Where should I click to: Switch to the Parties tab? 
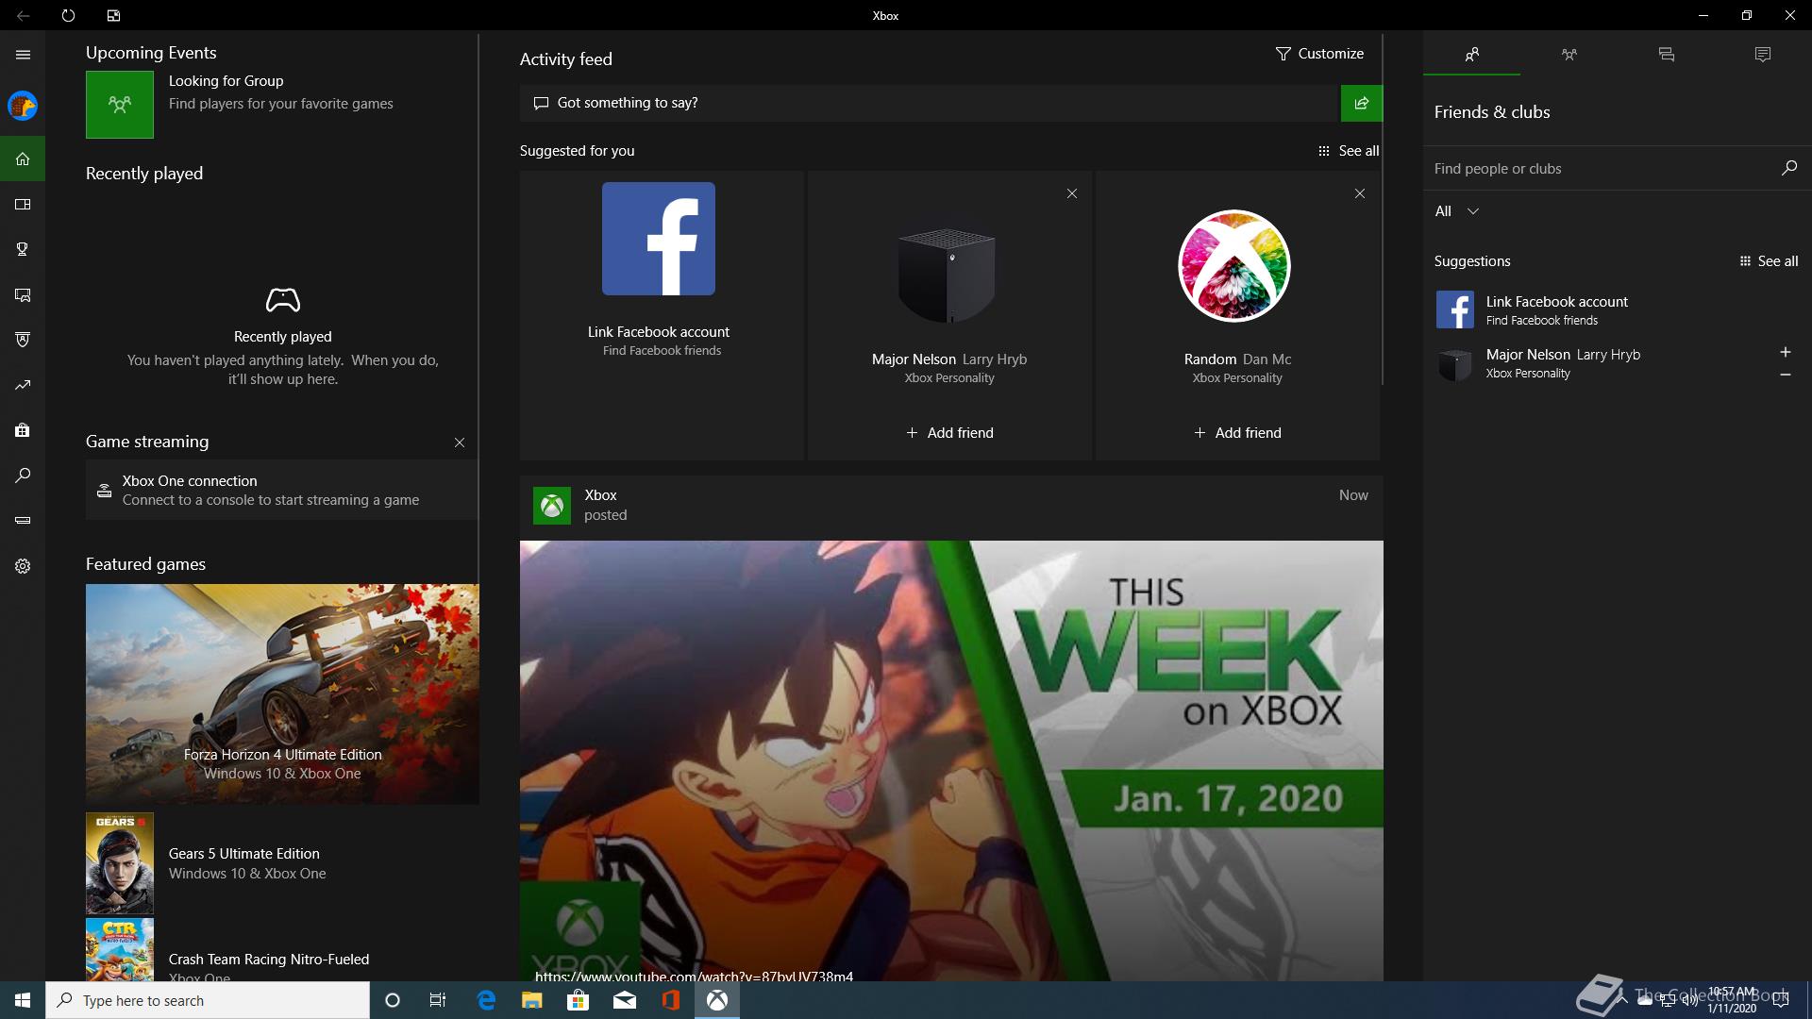tap(1569, 55)
